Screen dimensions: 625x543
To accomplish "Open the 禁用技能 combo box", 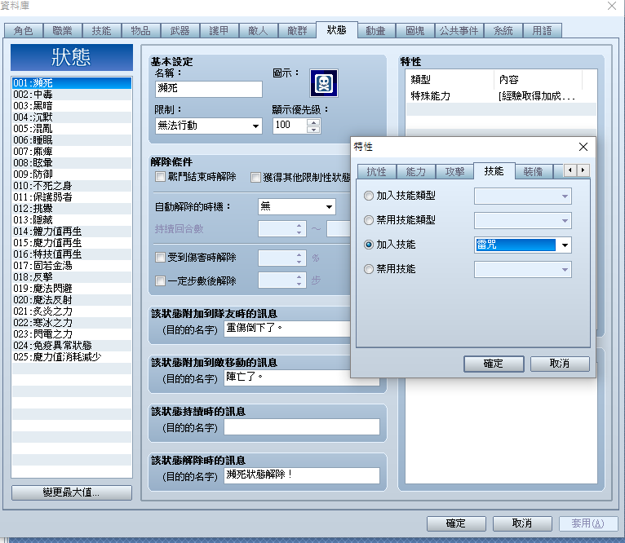I will [x=522, y=270].
